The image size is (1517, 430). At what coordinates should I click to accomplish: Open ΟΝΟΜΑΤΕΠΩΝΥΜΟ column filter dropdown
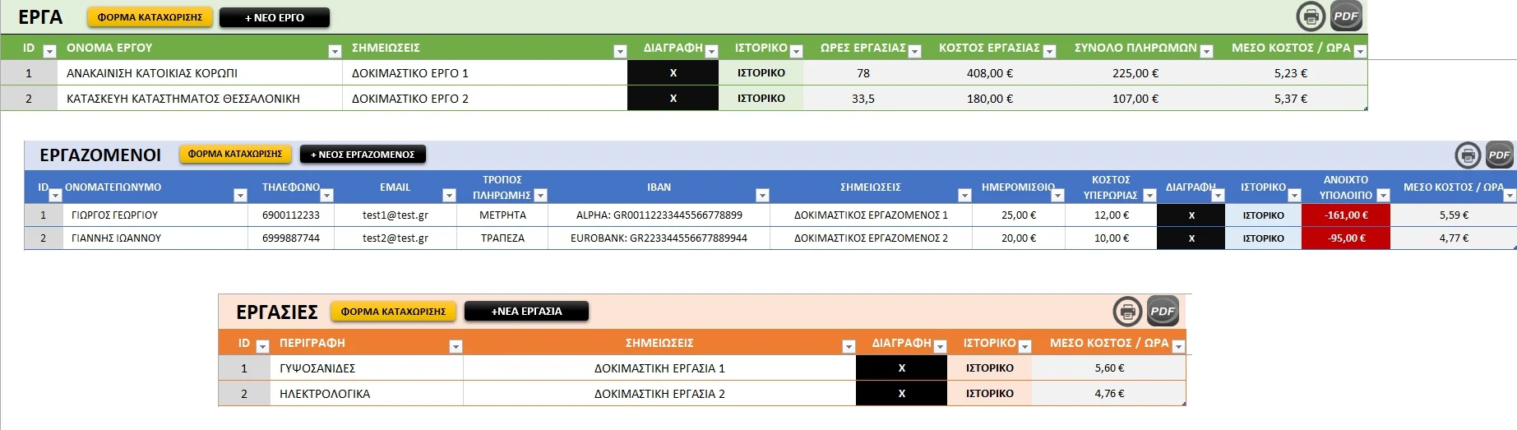point(240,196)
